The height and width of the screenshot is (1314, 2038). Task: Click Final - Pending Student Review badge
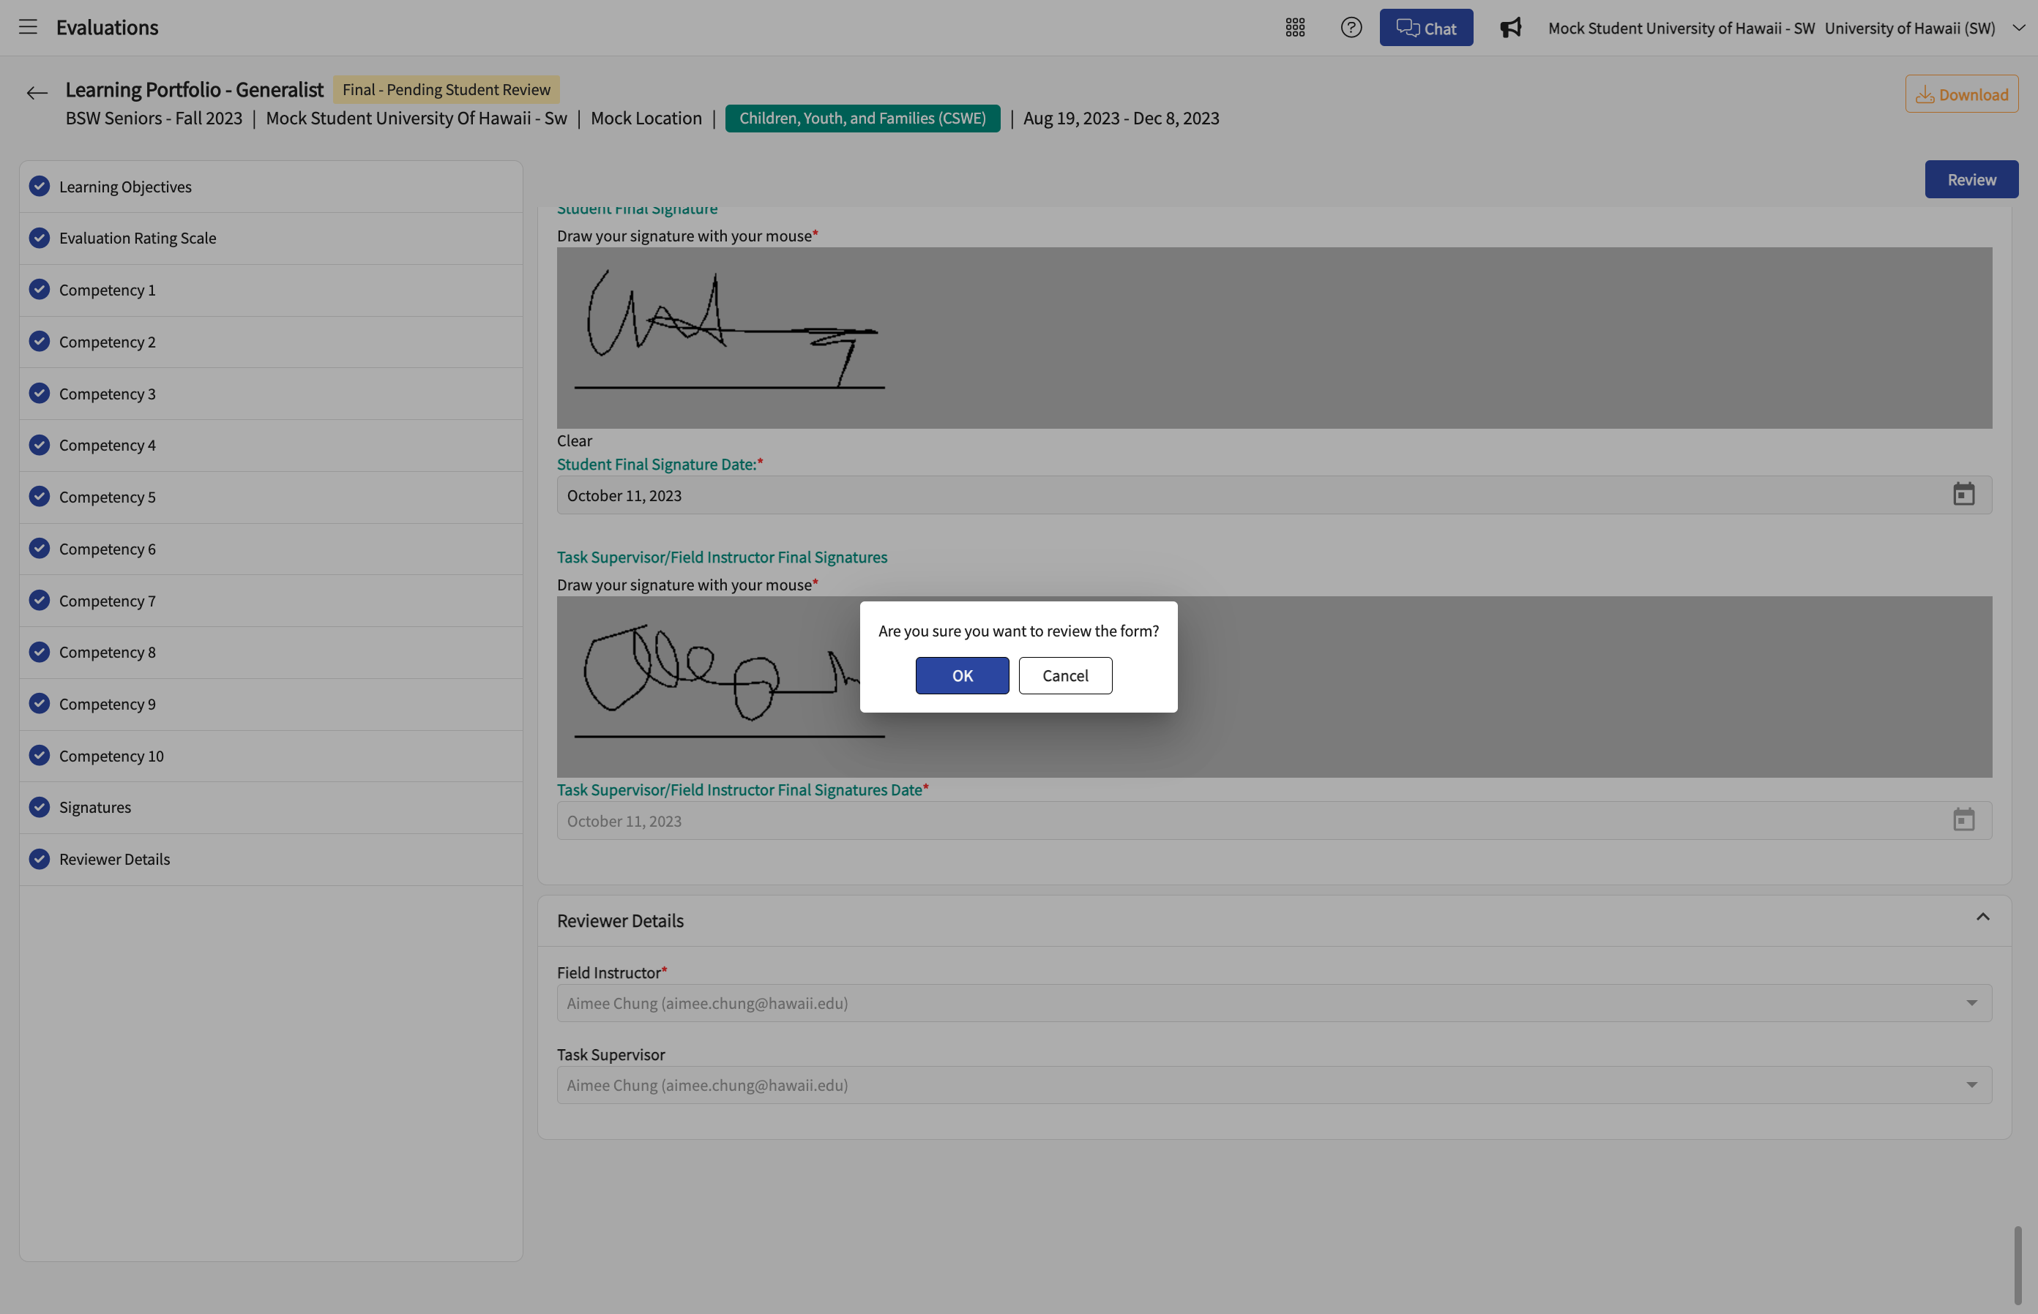tap(446, 89)
